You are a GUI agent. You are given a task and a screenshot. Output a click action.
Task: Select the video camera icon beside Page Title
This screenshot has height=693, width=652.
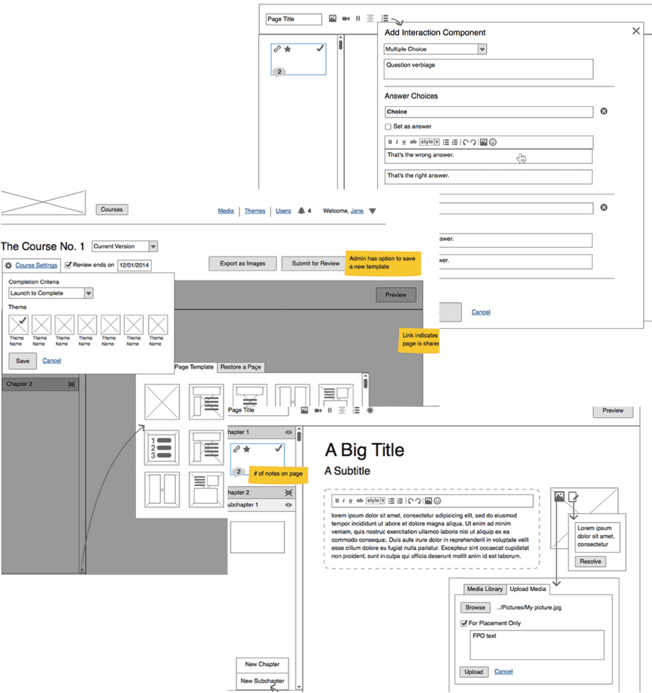[x=346, y=19]
